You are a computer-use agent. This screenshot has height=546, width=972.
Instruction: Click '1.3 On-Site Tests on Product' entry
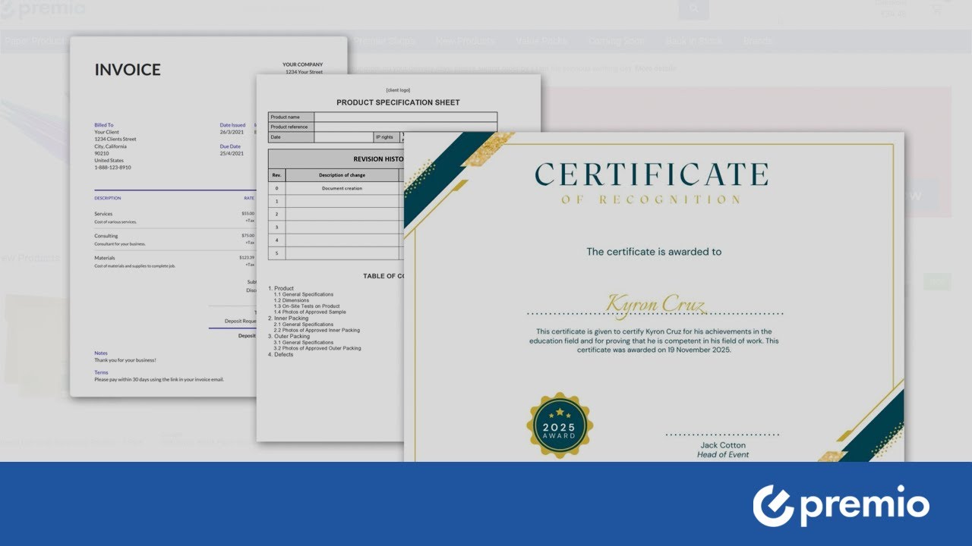coord(308,306)
